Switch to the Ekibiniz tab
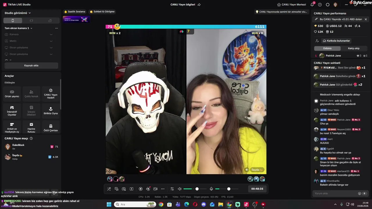 pos(327,48)
